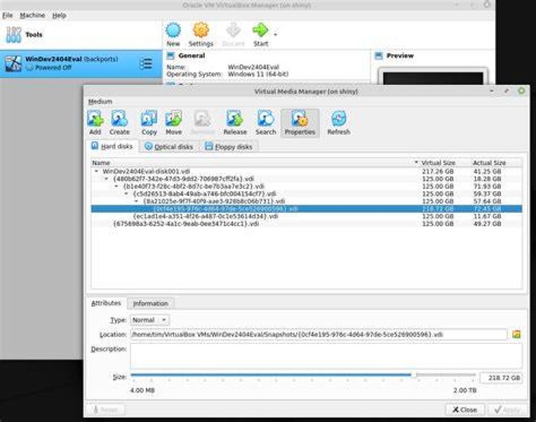Click the Move disk image icon
Image resolution: width=536 pixels, height=422 pixels.
pos(173,118)
